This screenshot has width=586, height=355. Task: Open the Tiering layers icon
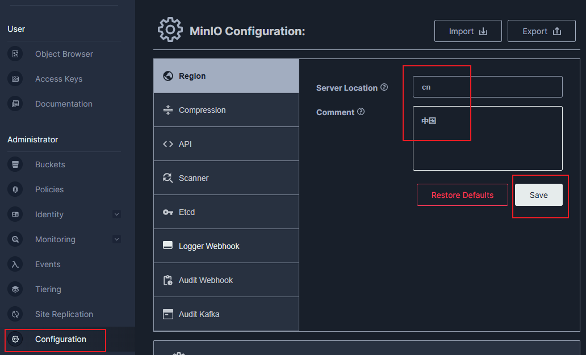click(x=15, y=289)
